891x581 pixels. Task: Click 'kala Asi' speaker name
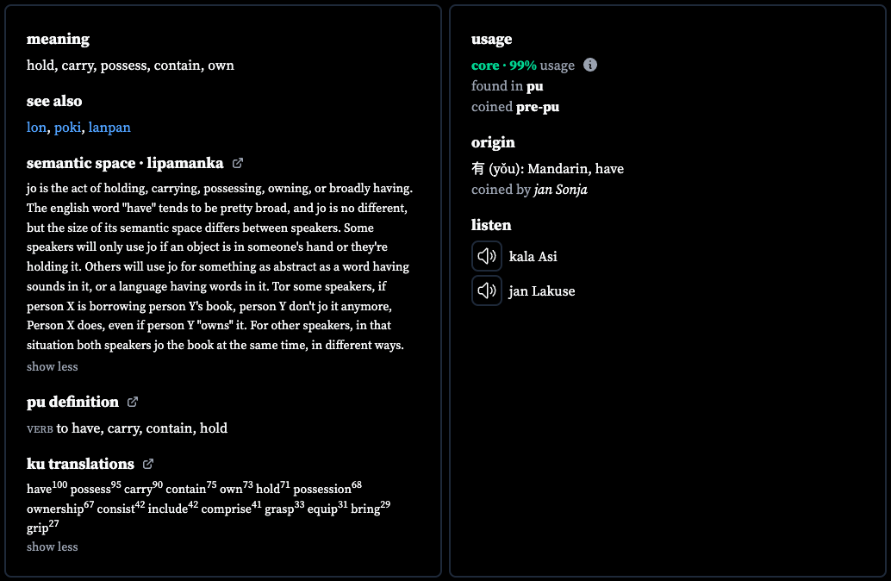(533, 256)
